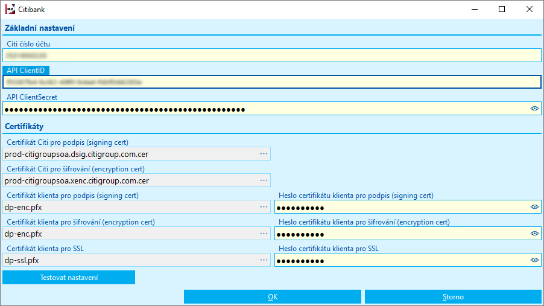
Task: Click the Certifikát Citi pro šifrování label
Action: [x=75, y=169]
